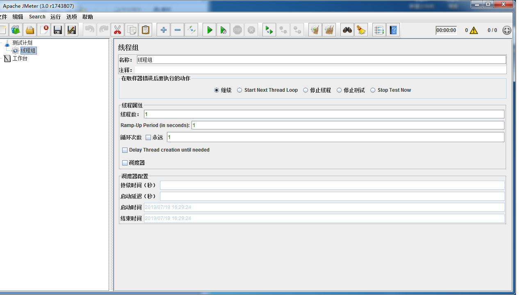The width and height of the screenshot is (525, 295).
Task: Enable the 调度器 scheduler checkbox
Action: coord(125,163)
